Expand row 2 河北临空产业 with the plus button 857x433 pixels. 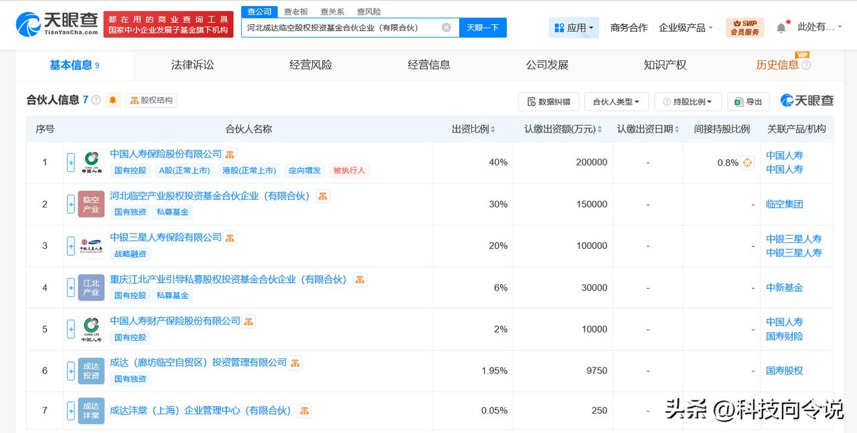(x=70, y=204)
